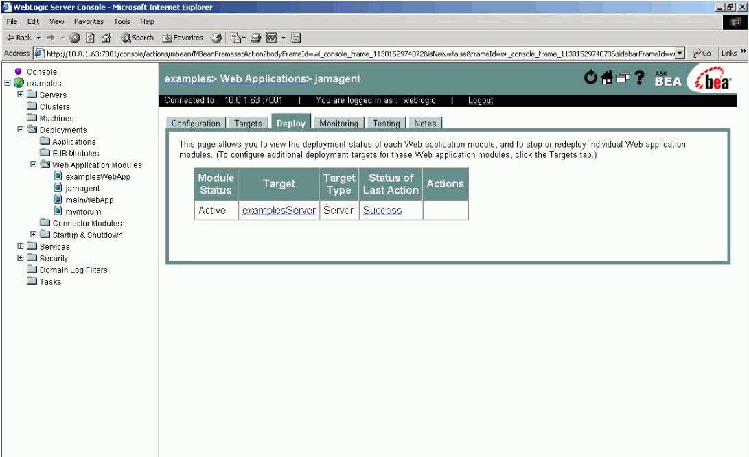Click the Logout link
749x457 pixels.
click(481, 100)
